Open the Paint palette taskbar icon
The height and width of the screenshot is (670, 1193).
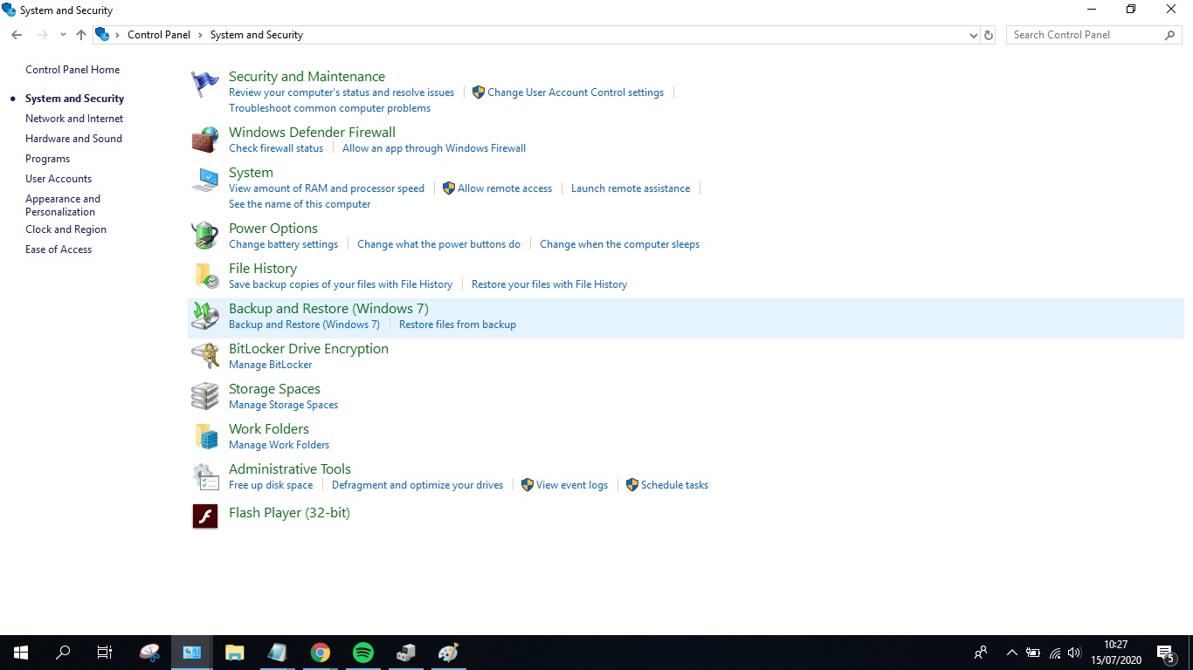point(449,653)
